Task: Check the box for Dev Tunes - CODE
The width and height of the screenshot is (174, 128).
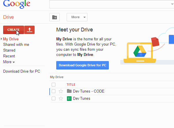Action: 53,91
